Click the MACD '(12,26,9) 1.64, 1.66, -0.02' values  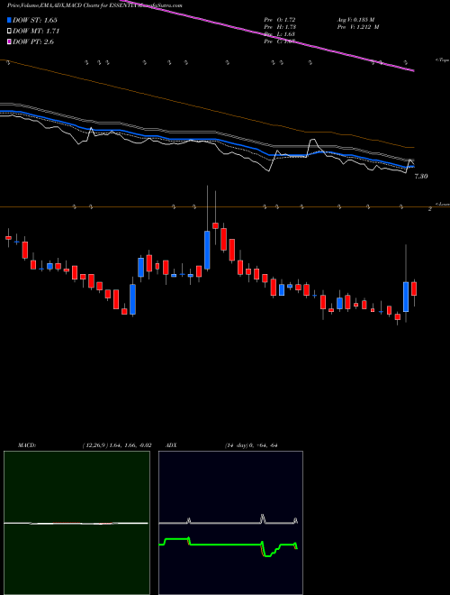tap(117, 445)
